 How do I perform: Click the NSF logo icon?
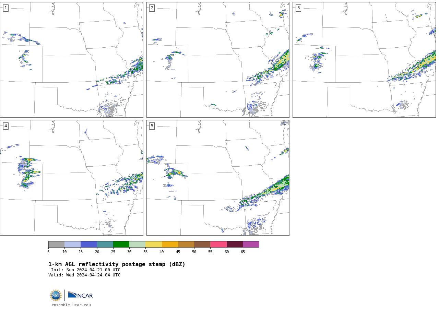pyautogui.click(x=56, y=295)
